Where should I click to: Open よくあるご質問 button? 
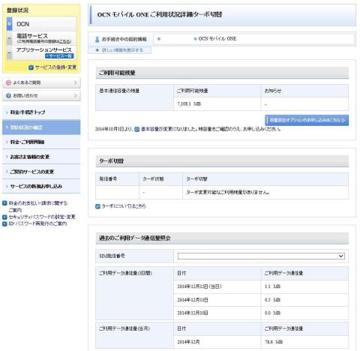point(41,82)
